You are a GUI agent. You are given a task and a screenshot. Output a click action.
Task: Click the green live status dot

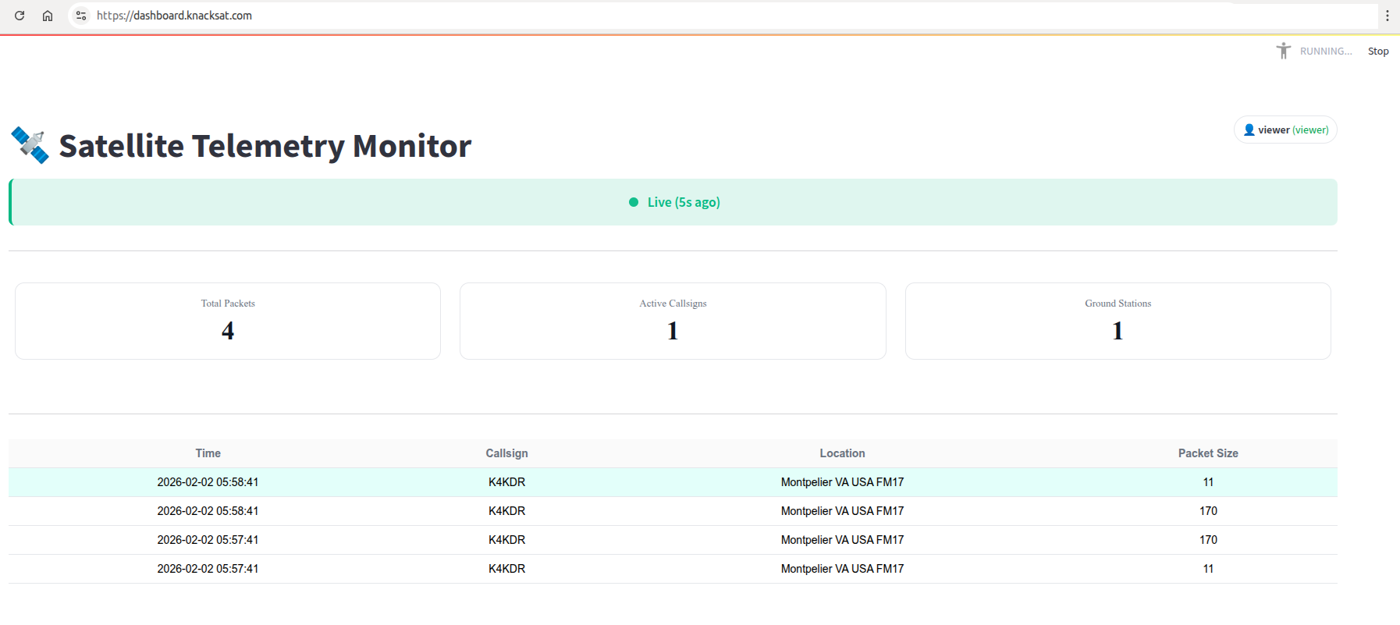(634, 202)
